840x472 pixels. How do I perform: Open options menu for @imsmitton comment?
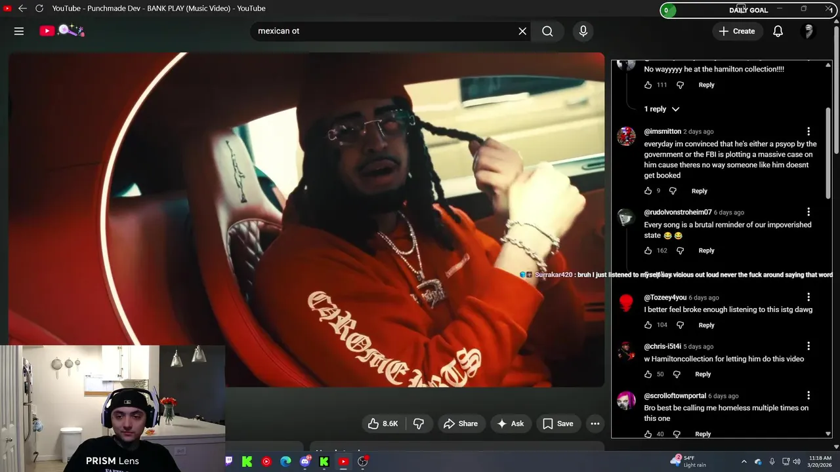tap(808, 131)
